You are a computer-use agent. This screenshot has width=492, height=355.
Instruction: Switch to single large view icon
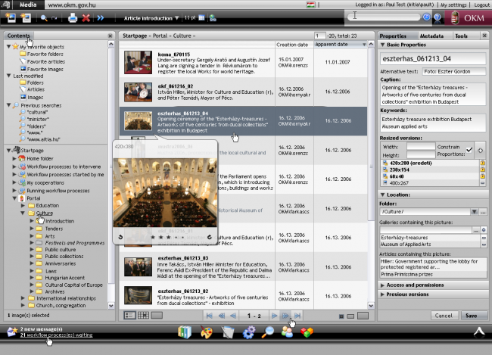(157, 315)
